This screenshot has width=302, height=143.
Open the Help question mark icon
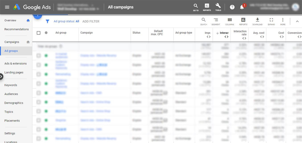(232, 7)
